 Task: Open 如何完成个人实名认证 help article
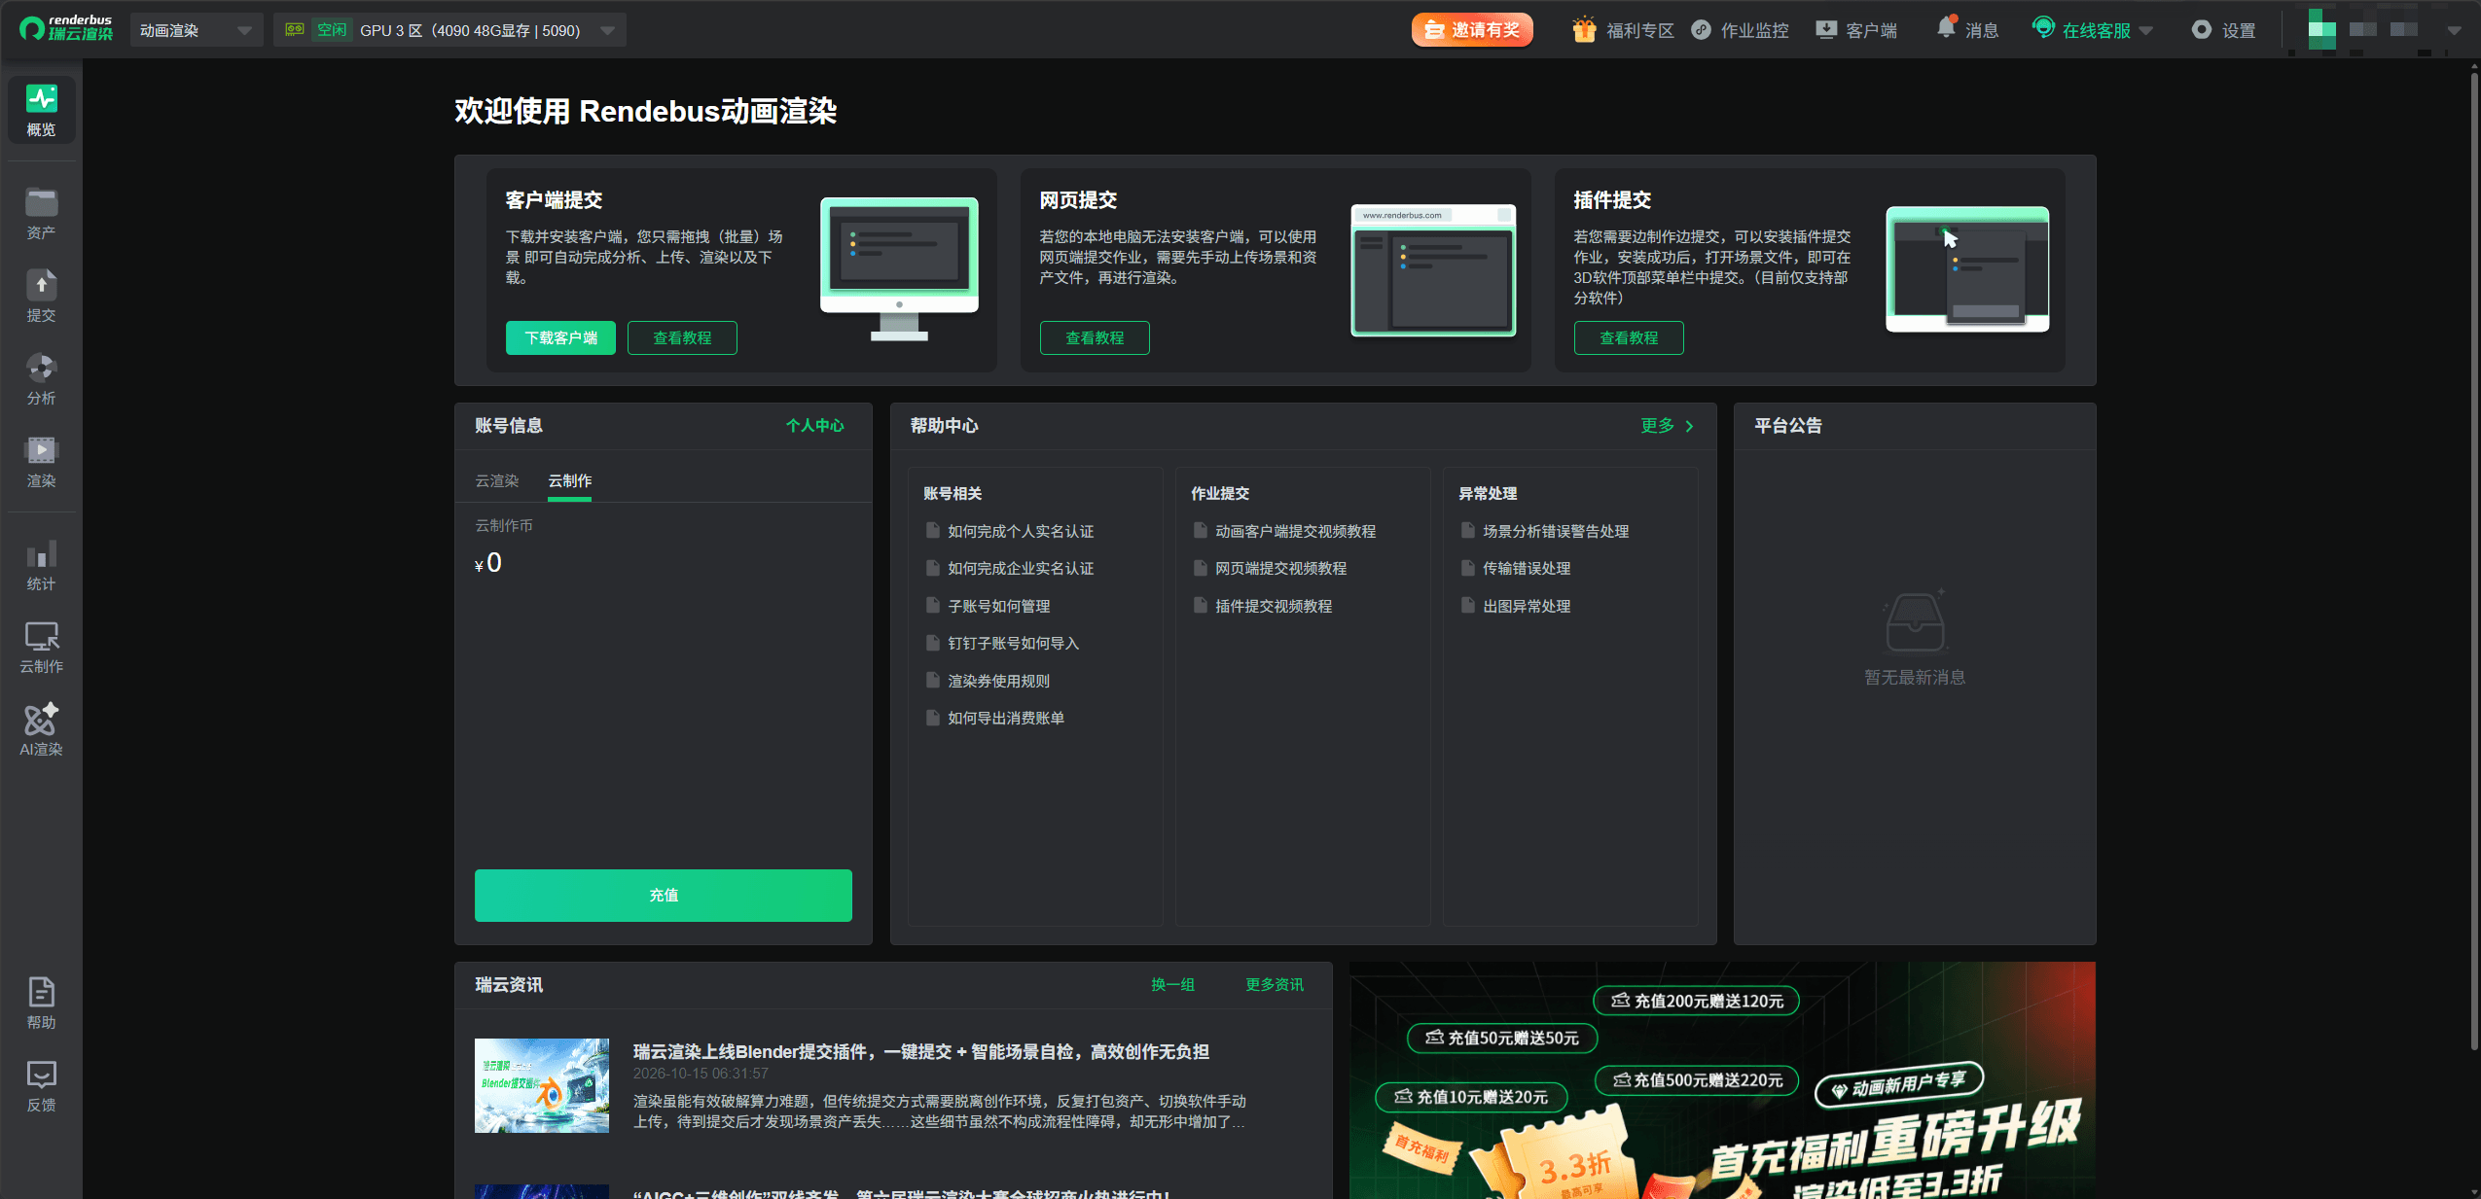[x=1021, y=531]
